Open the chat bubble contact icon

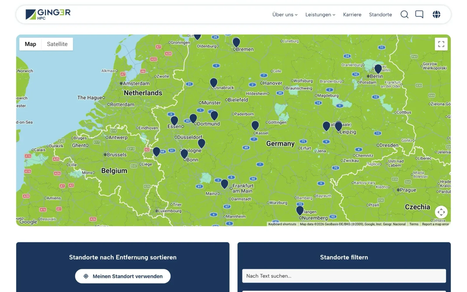pyautogui.click(x=419, y=14)
